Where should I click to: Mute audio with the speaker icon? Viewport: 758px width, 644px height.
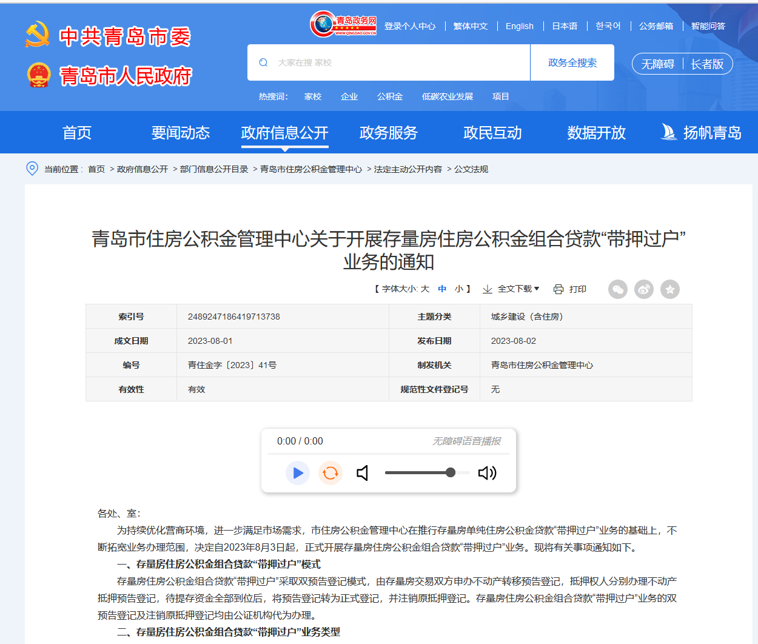click(363, 473)
